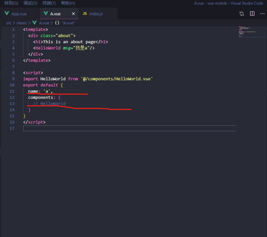The image size is (267, 237).
Task: Click 'export default' on line 10
Action: tap(40, 85)
